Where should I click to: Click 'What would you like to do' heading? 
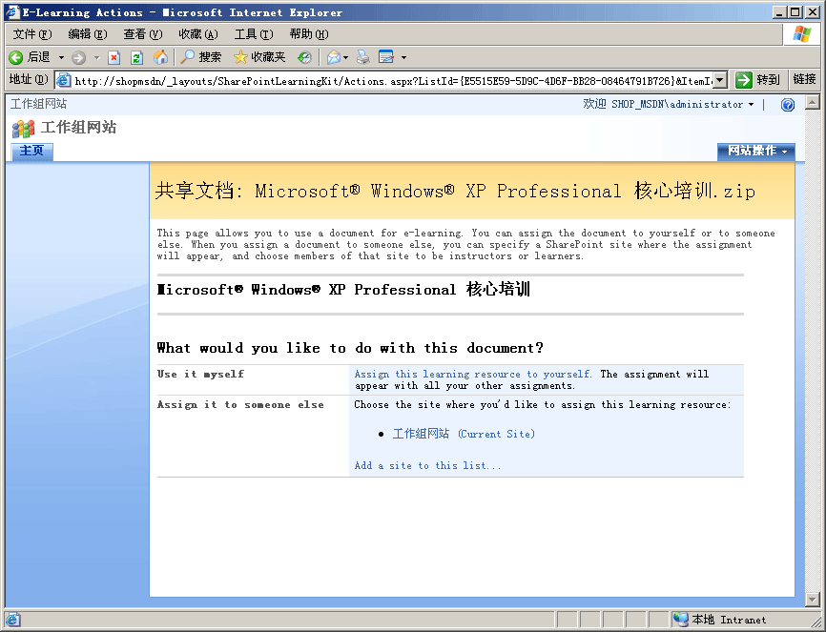(350, 348)
